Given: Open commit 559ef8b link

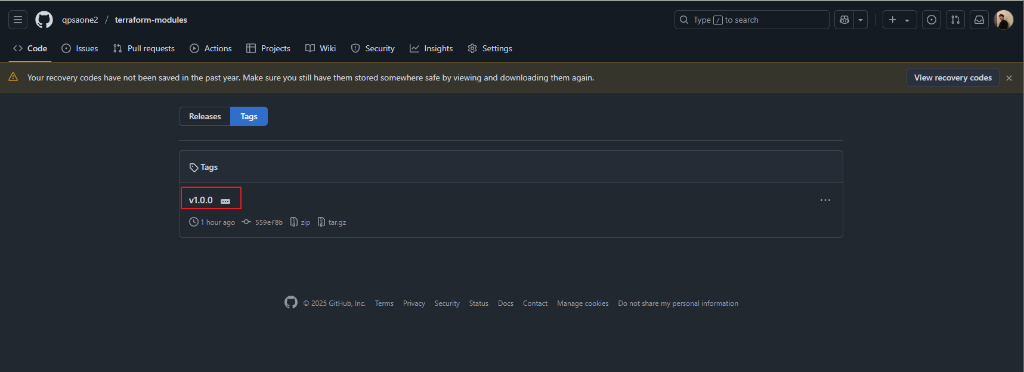Looking at the screenshot, I should [262, 222].
